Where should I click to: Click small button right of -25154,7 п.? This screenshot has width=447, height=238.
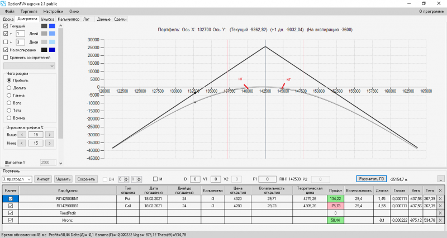click(441, 179)
